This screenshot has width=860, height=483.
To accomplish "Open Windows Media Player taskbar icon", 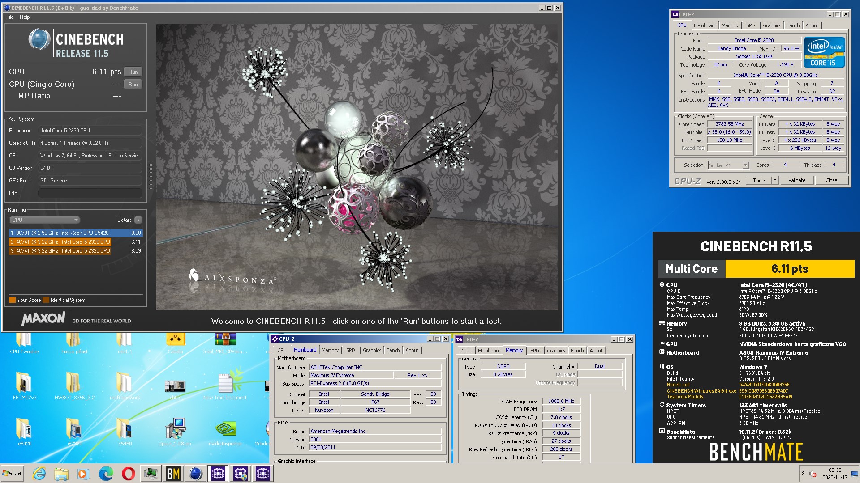I will point(83,474).
